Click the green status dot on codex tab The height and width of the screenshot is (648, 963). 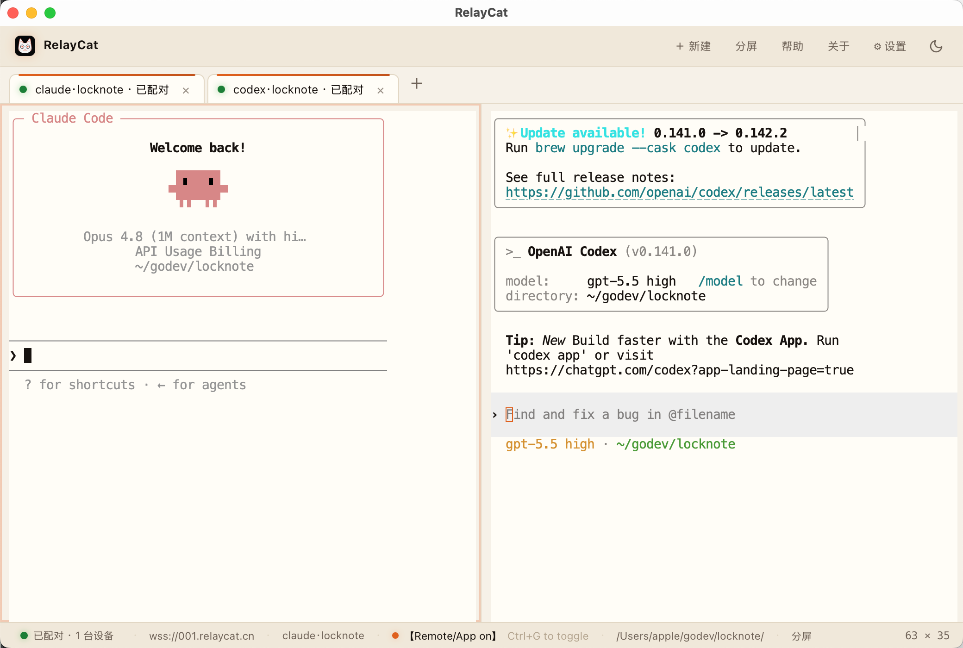[221, 89]
